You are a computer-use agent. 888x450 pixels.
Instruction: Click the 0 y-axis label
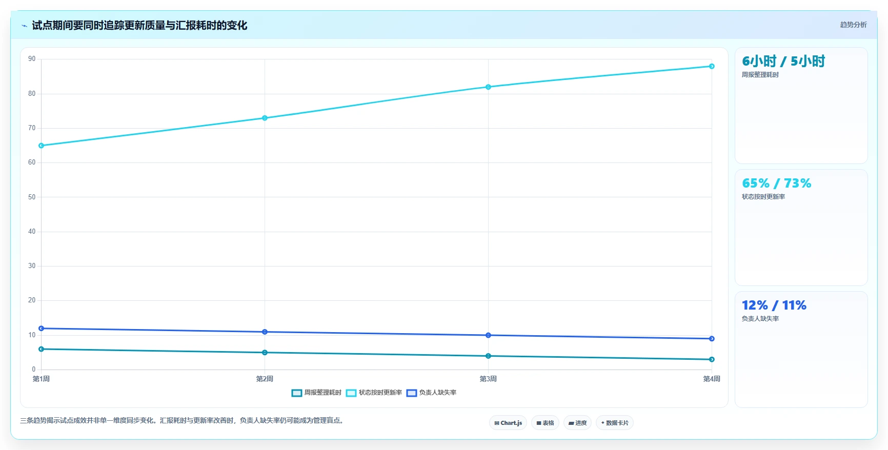point(34,369)
